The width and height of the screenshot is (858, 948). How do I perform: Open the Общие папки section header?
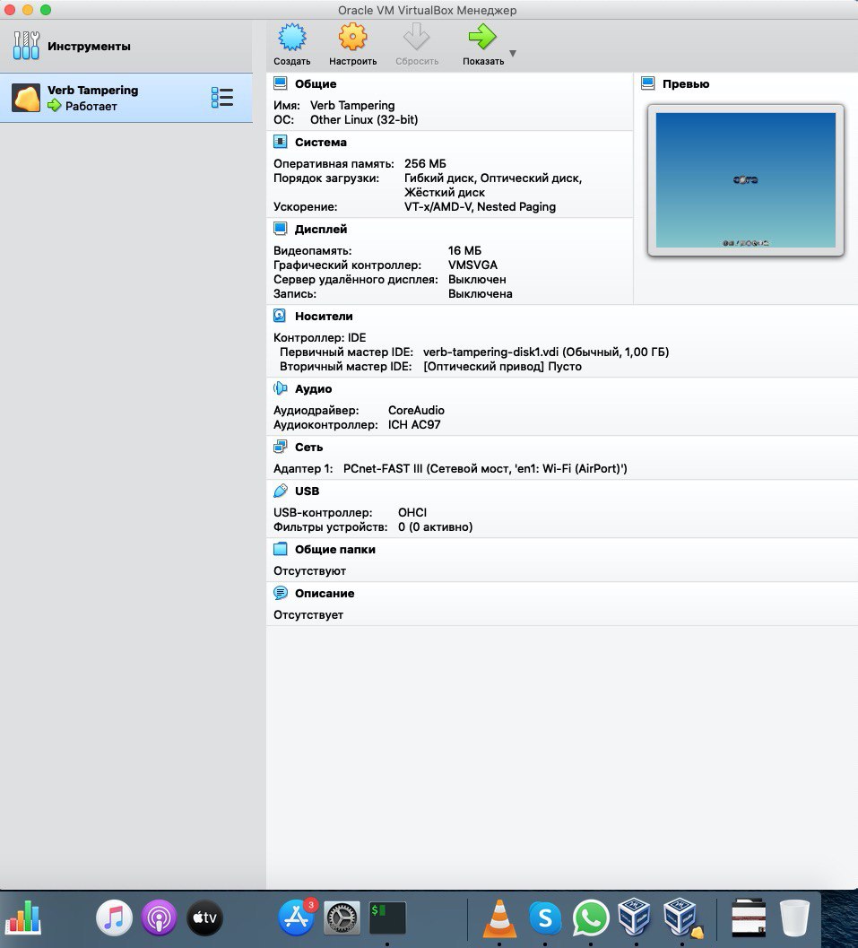pyautogui.click(x=334, y=549)
